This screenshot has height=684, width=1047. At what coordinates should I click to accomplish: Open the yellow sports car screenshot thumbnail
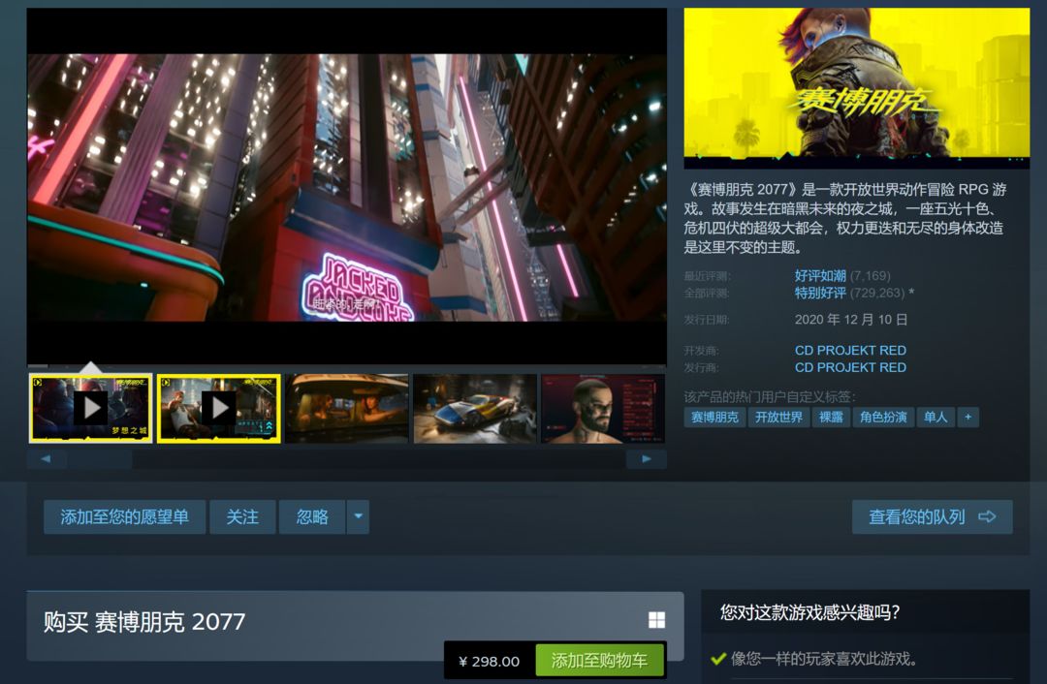pyautogui.click(x=475, y=408)
